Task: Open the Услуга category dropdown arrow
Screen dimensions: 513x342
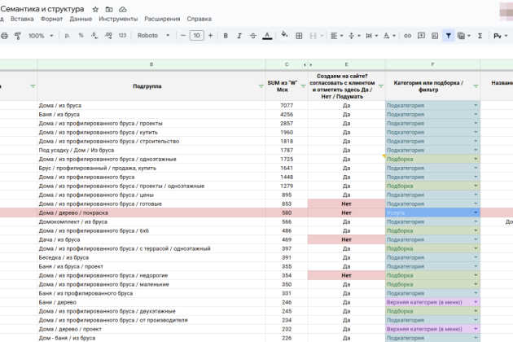Action: (476, 212)
